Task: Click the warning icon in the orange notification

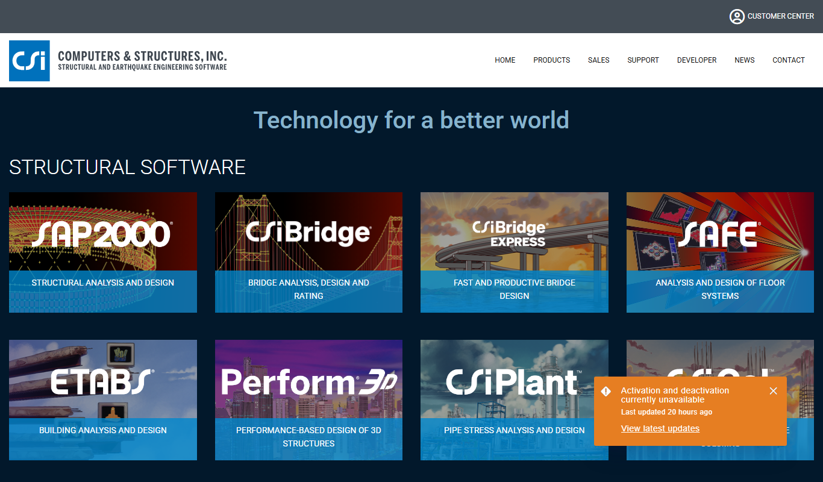Action: point(606,392)
